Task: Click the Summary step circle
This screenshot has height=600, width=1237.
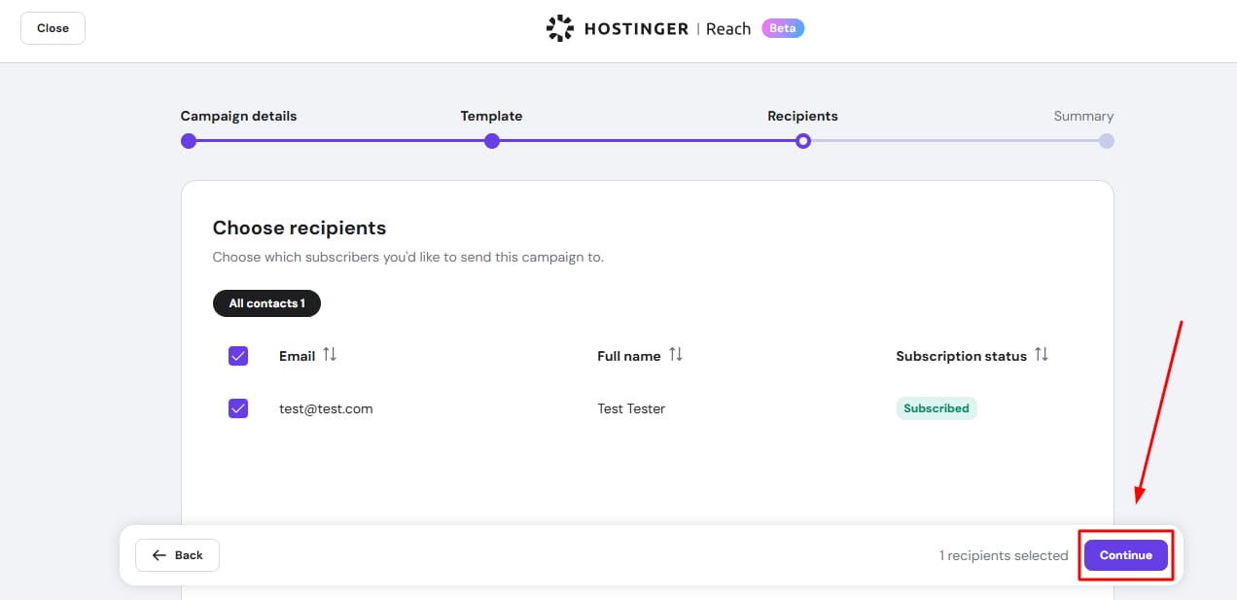Action: (x=1107, y=141)
